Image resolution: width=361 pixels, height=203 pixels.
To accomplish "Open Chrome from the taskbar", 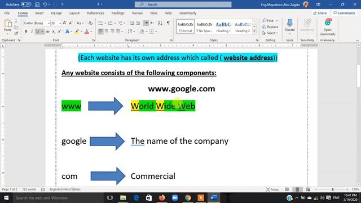I will point(188,198).
